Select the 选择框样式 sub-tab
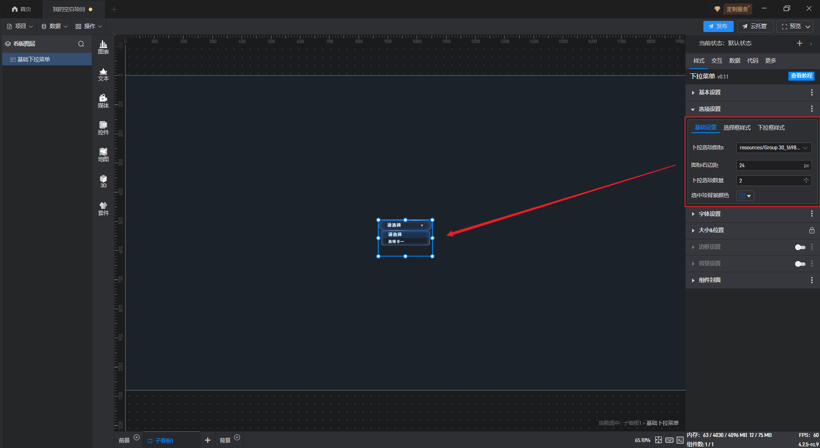820x448 pixels. (x=737, y=128)
